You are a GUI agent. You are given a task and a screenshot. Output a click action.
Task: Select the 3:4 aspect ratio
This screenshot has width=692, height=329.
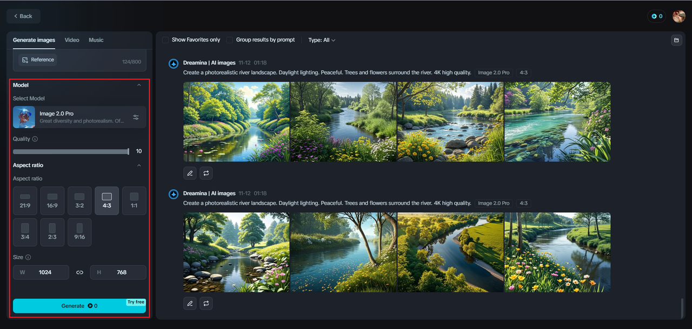tap(25, 232)
